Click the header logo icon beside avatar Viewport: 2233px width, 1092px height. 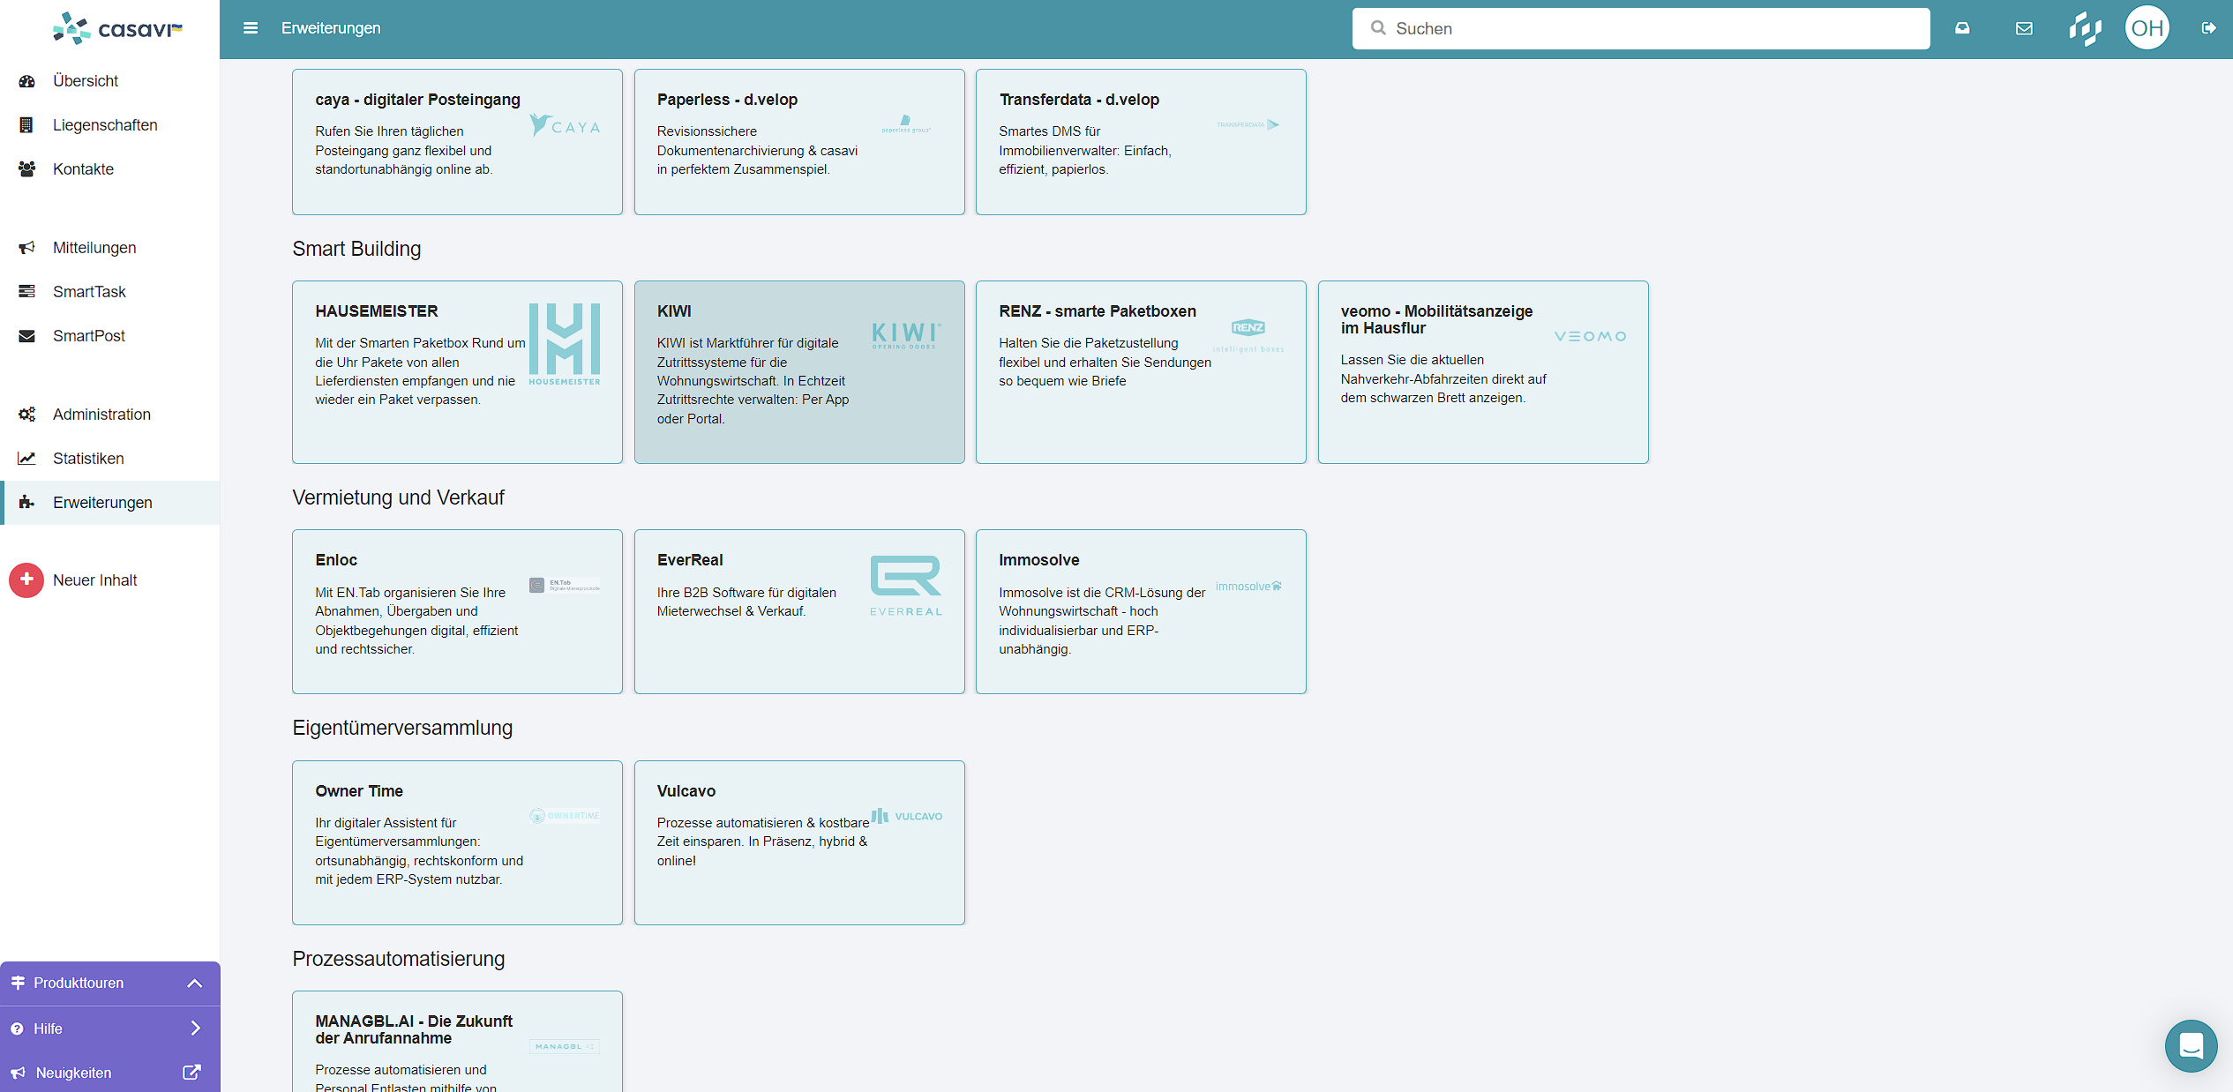point(2086,28)
